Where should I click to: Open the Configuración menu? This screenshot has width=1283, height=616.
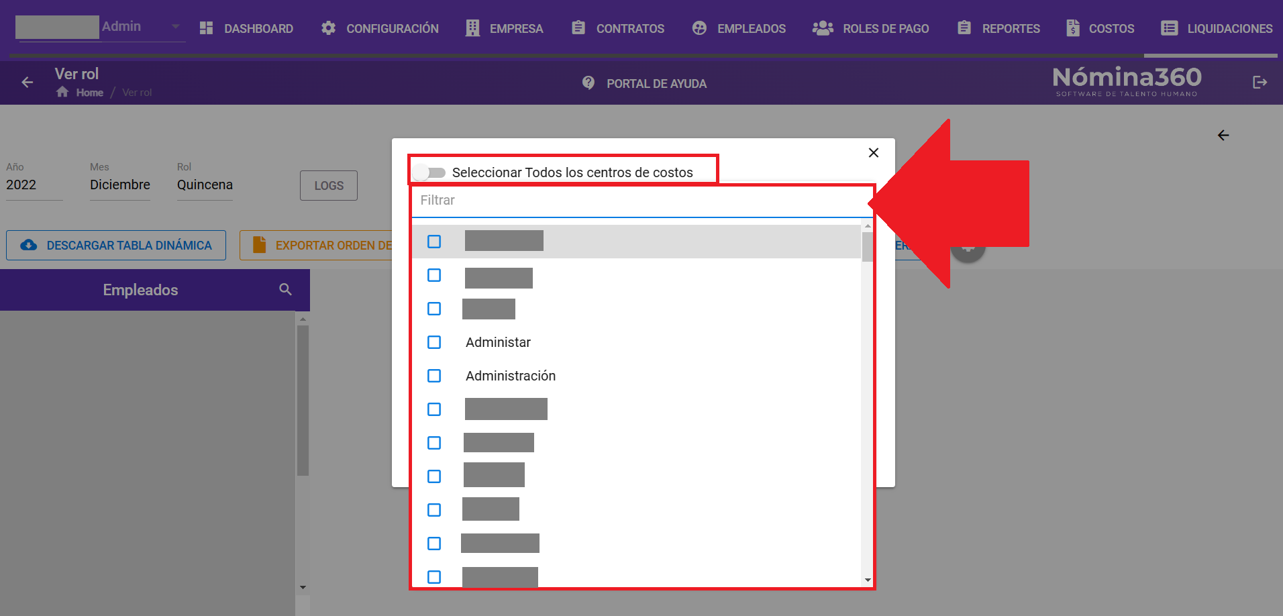point(380,28)
